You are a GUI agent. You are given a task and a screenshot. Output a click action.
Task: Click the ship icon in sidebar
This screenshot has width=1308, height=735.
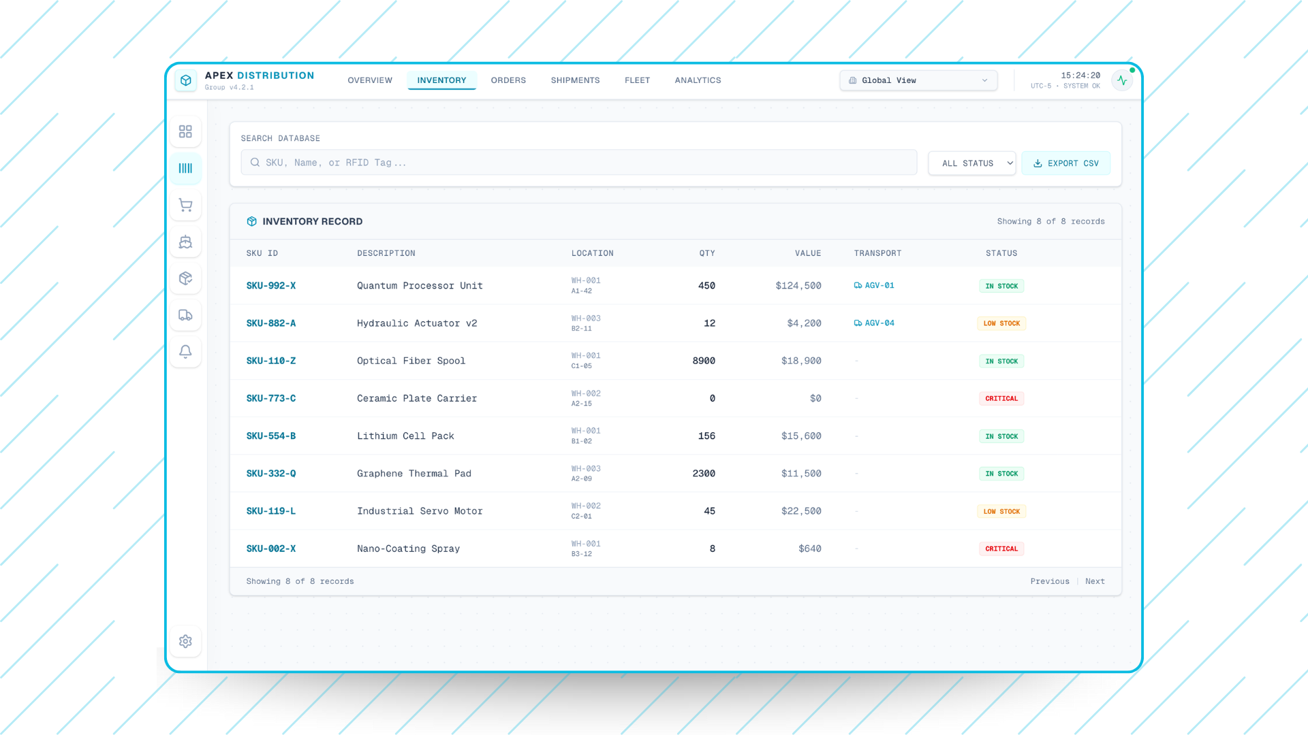(x=185, y=242)
